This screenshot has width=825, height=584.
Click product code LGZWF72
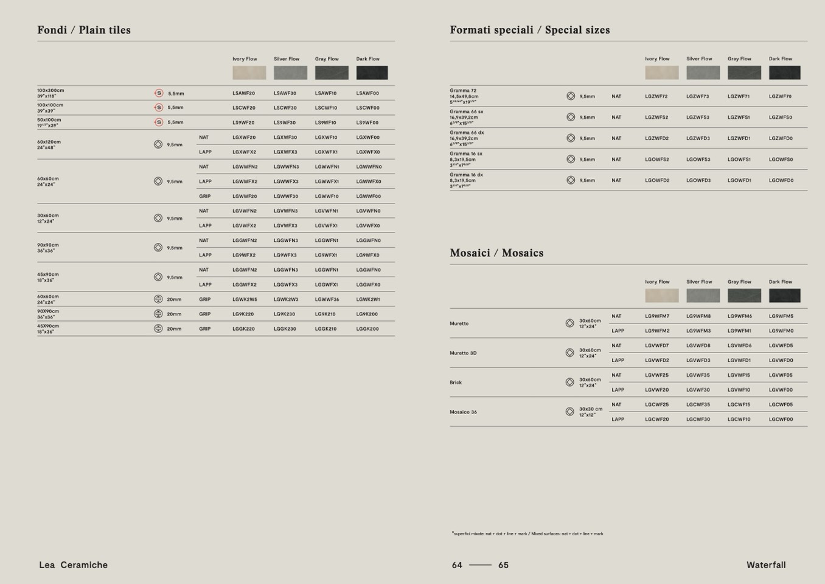(x=656, y=96)
